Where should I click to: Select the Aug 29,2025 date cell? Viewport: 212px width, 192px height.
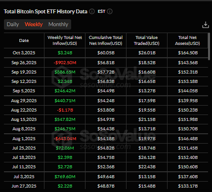tap(24, 101)
